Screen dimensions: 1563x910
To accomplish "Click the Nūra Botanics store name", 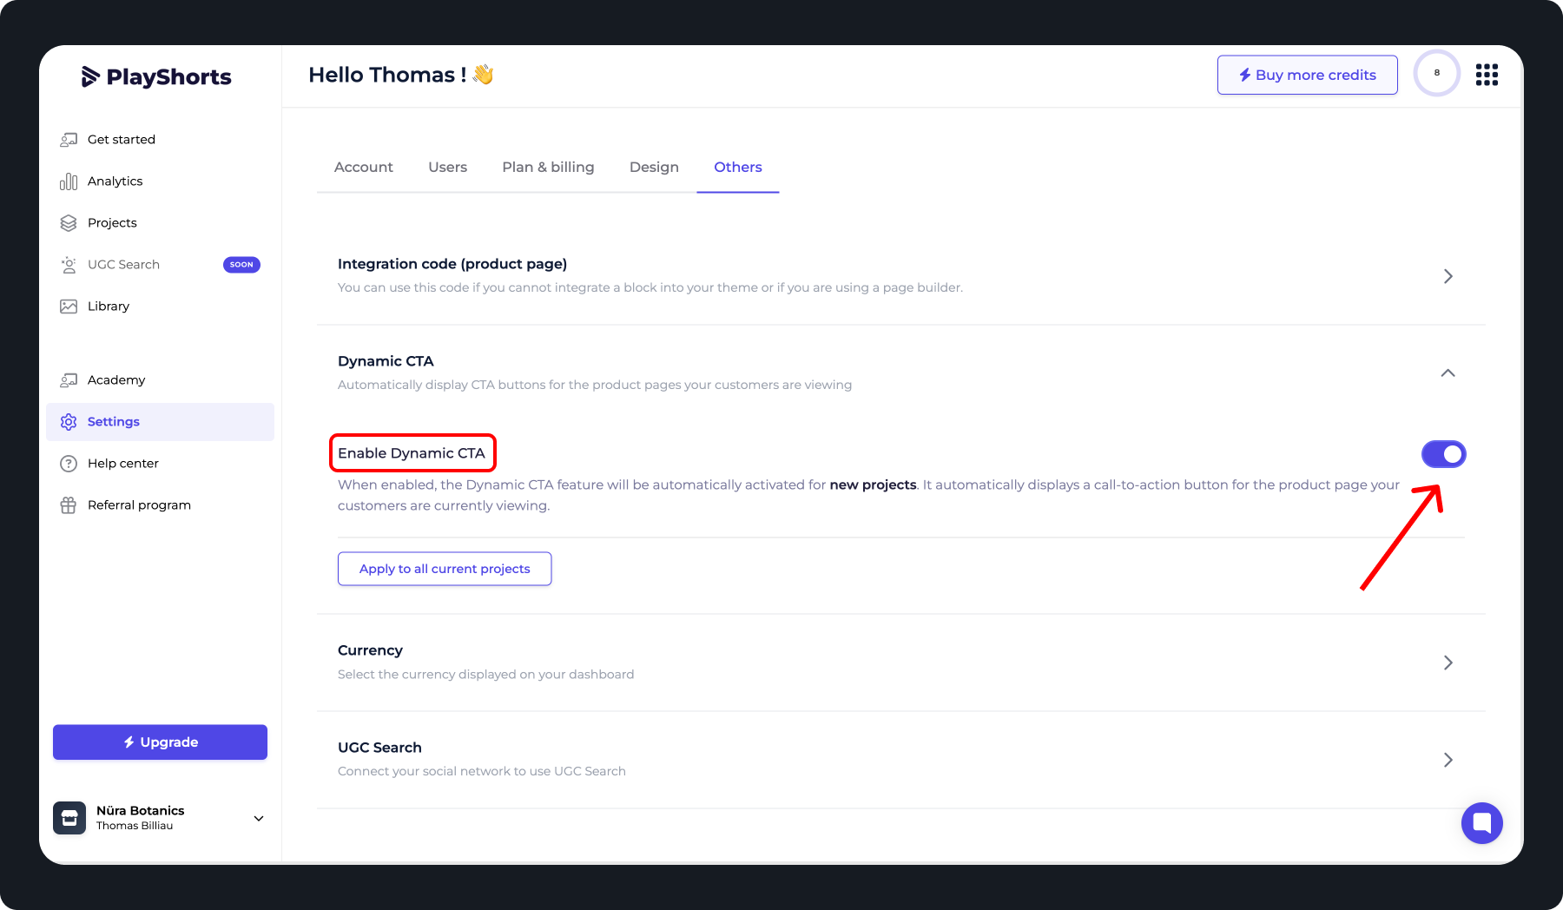I will (140, 811).
